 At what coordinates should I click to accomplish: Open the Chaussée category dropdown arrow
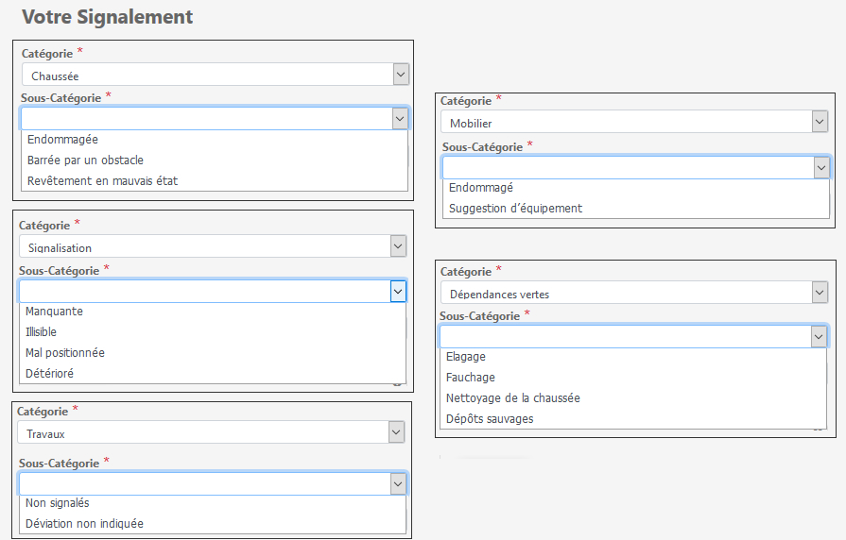[401, 75]
